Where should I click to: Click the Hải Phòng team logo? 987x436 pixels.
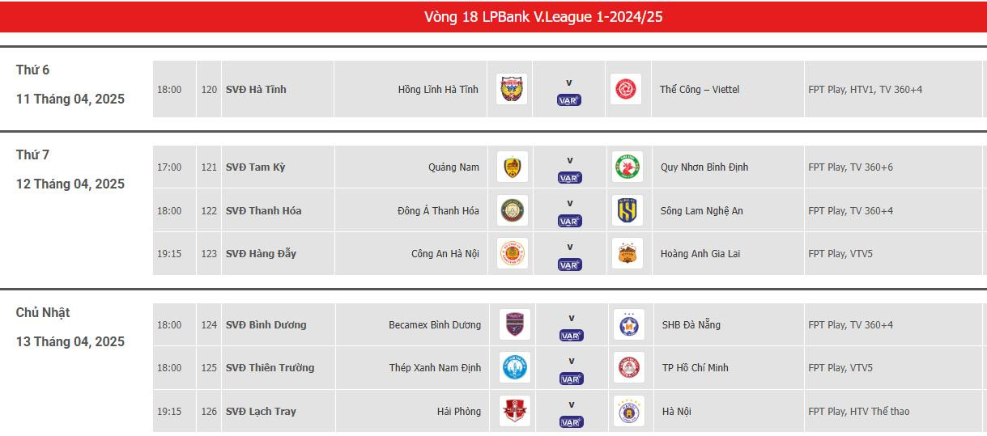(514, 411)
